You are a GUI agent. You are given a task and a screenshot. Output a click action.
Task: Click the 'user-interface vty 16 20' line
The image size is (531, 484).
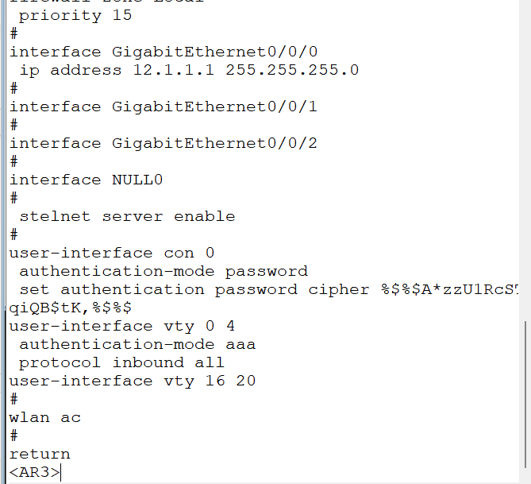pyautogui.click(x=132, y=381)
